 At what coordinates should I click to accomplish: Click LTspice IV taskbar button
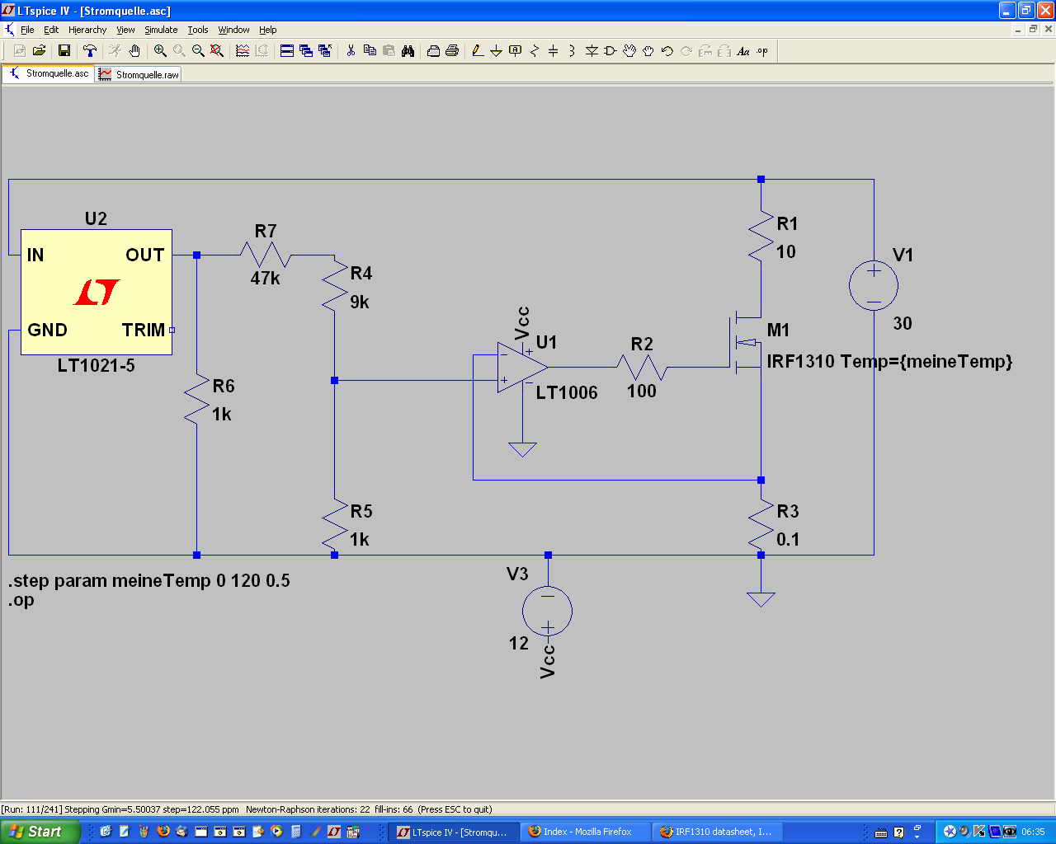coord(454,832)
